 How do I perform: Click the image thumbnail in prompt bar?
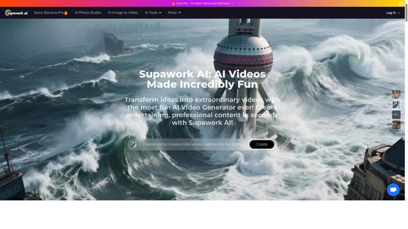click(x=133, y=144)
